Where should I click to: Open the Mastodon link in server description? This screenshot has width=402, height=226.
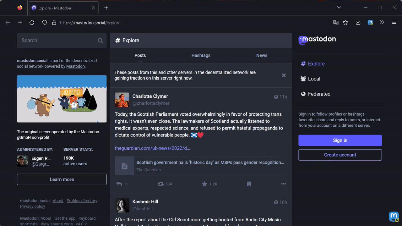coord(75,66)
